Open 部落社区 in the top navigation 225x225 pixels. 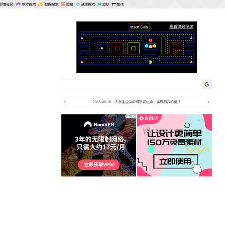(7, 4)
